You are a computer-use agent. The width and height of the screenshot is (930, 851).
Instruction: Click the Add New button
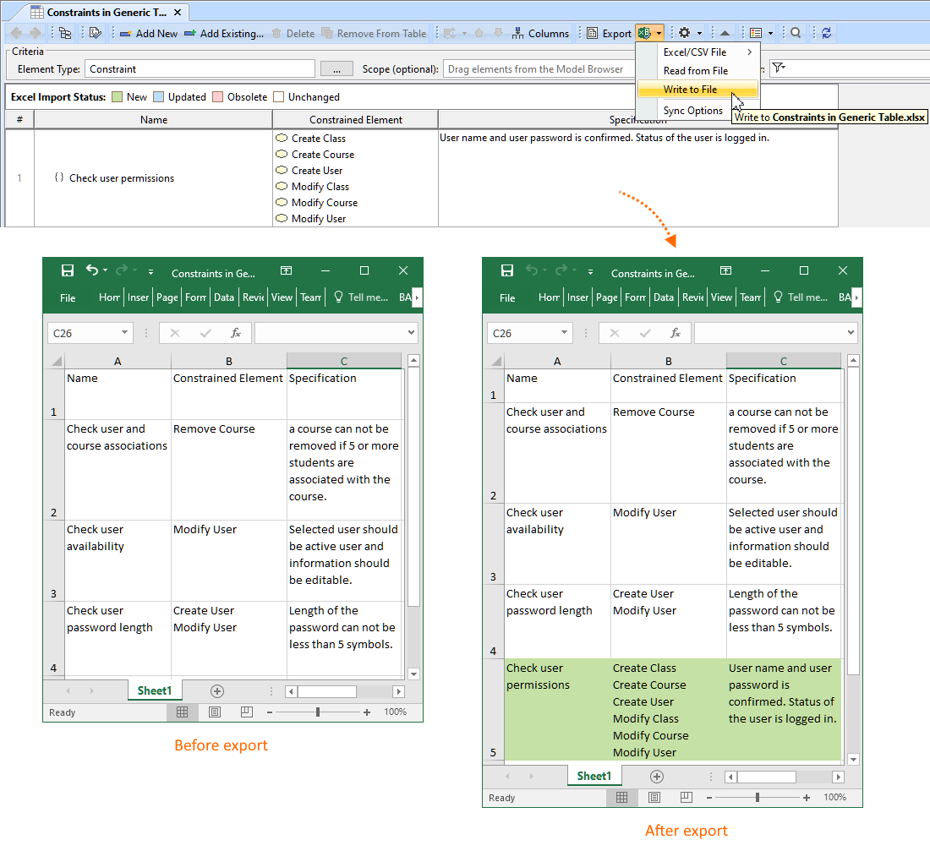(149, 34)
